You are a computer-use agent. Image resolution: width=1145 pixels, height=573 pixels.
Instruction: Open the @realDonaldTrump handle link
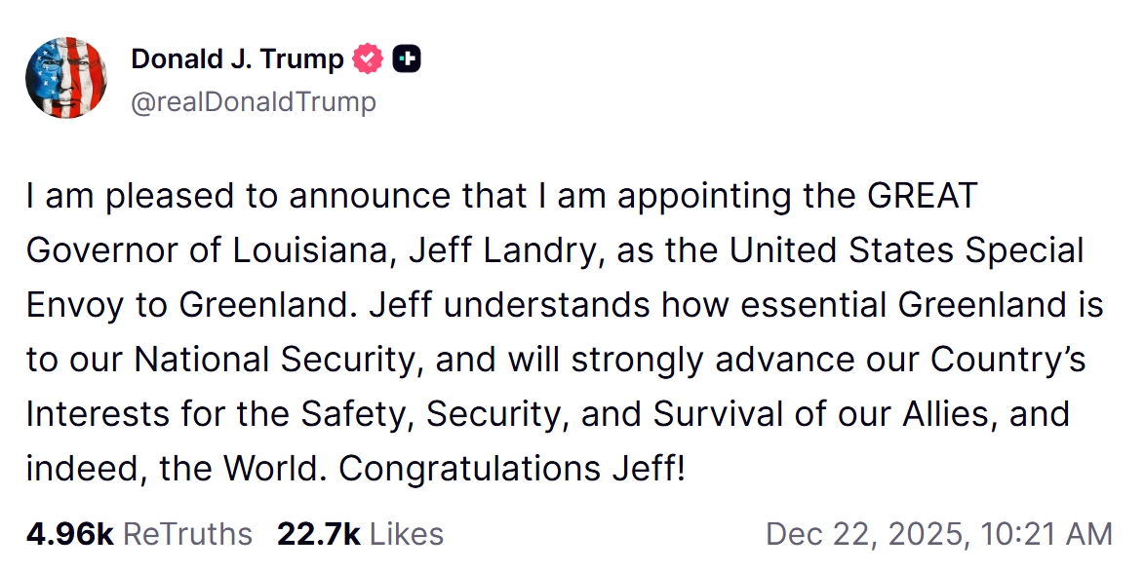point(254,101)
